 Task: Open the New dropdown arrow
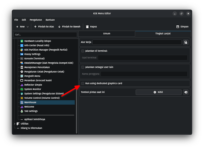pos(28,27)
